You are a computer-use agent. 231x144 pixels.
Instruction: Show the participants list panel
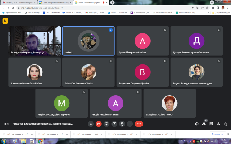click(204, 123)
